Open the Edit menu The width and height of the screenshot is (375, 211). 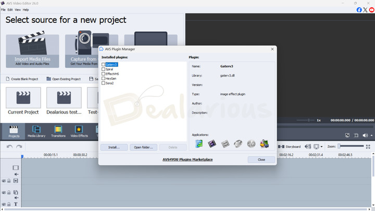tap(10, 10)
